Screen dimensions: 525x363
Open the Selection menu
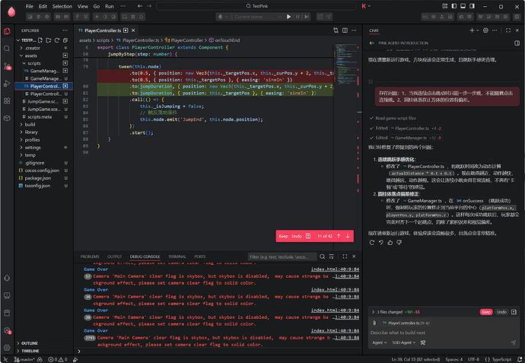tap(62, 5)
